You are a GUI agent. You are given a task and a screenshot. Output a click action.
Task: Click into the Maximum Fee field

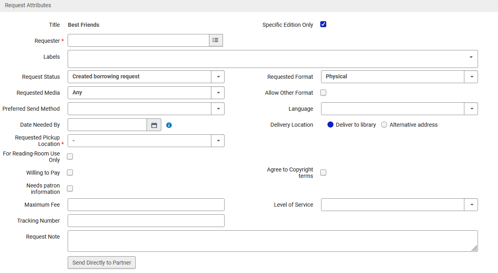click(x=146, y=205)
